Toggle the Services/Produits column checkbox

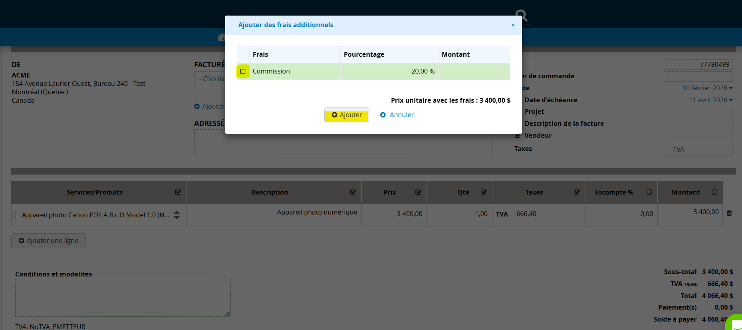pyautogui.click(x=178, y=192)
